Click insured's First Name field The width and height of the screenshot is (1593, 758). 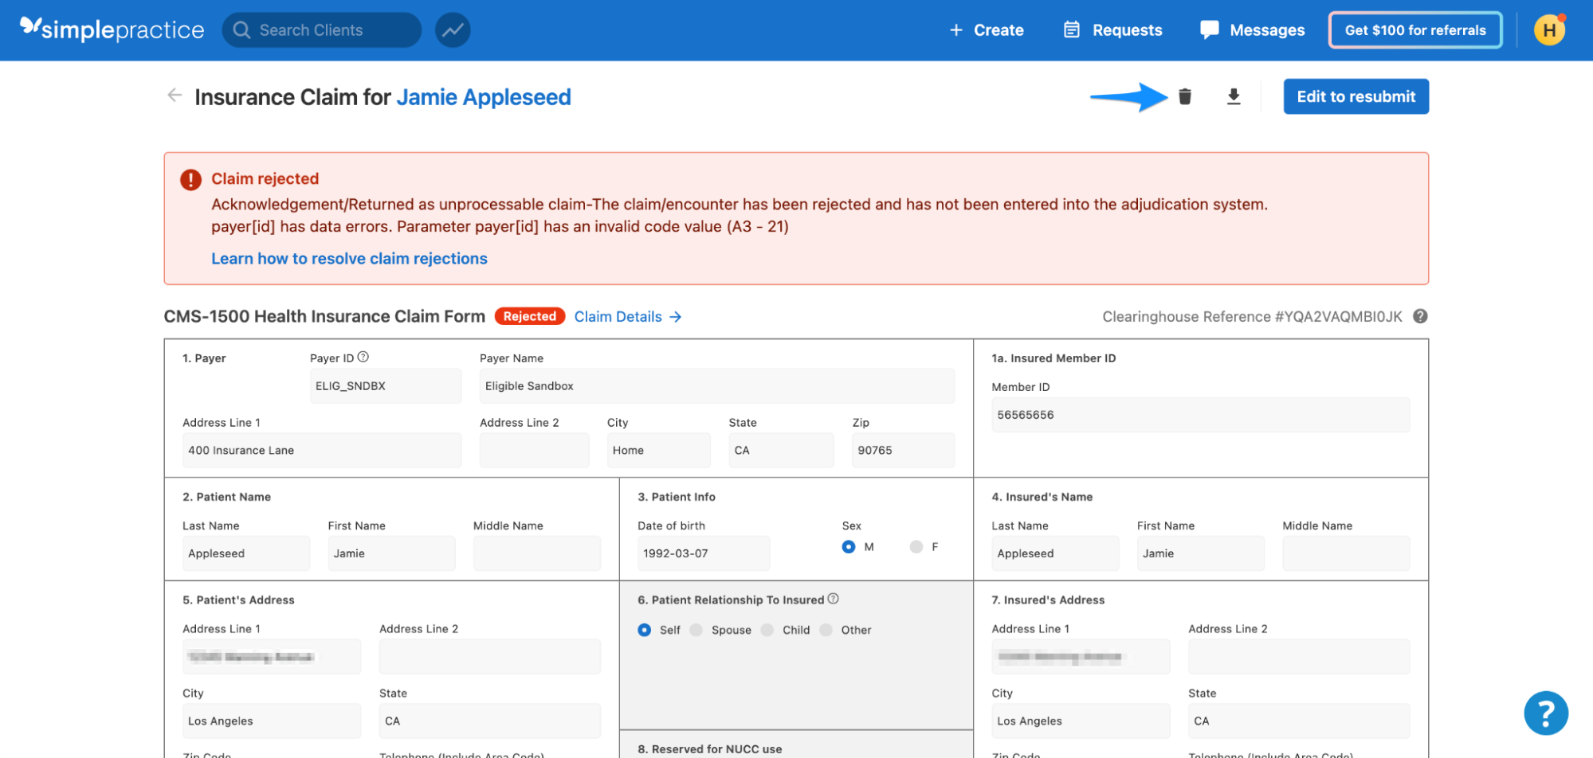(1200, 553)
